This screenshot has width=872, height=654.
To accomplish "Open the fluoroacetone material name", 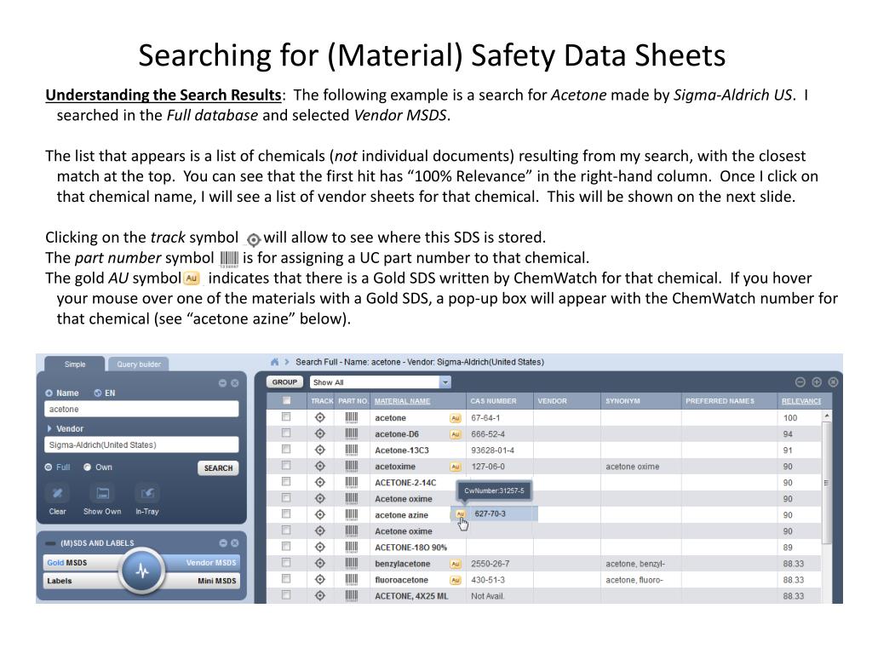I will point(402,580).
